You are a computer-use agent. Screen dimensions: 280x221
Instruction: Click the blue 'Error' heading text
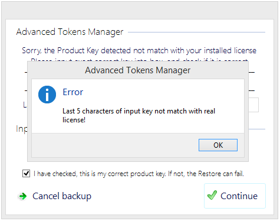click(73, 92)
